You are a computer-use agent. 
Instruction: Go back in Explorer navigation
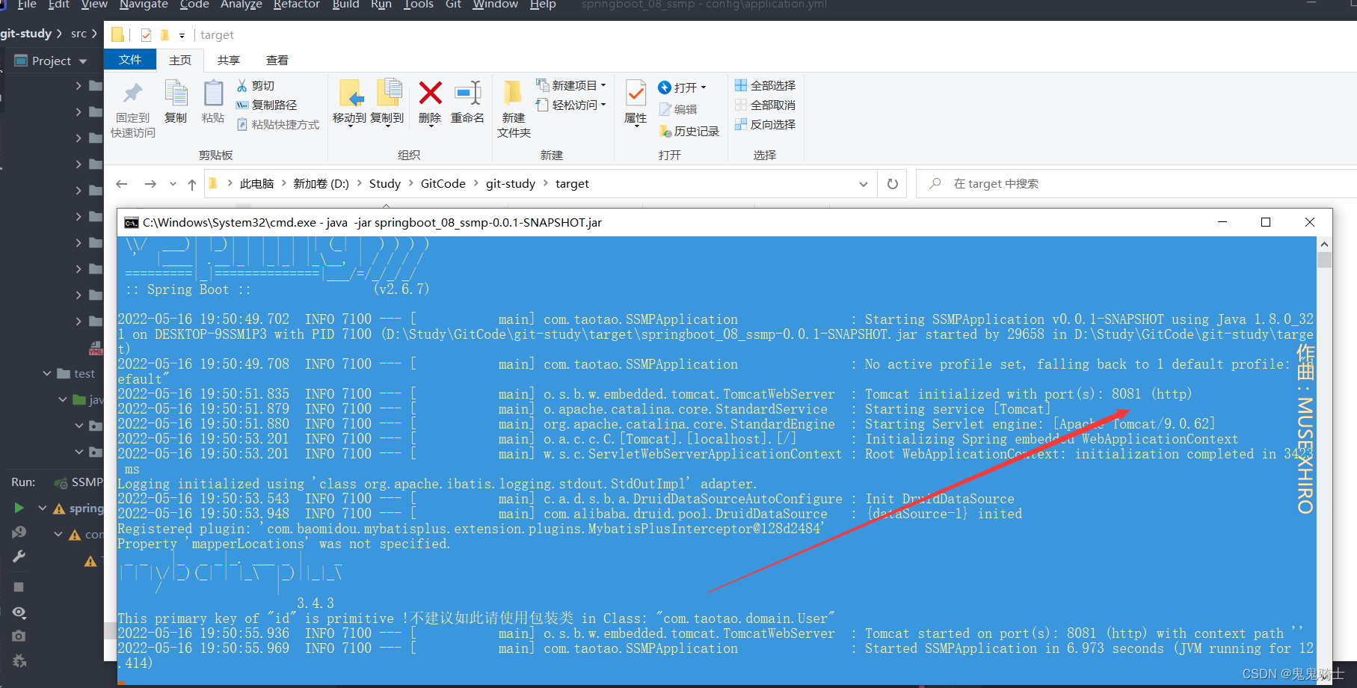click(122, 184)
